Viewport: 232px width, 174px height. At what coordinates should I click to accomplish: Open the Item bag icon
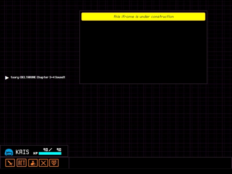pyautogui.click(x=33, y=163)
